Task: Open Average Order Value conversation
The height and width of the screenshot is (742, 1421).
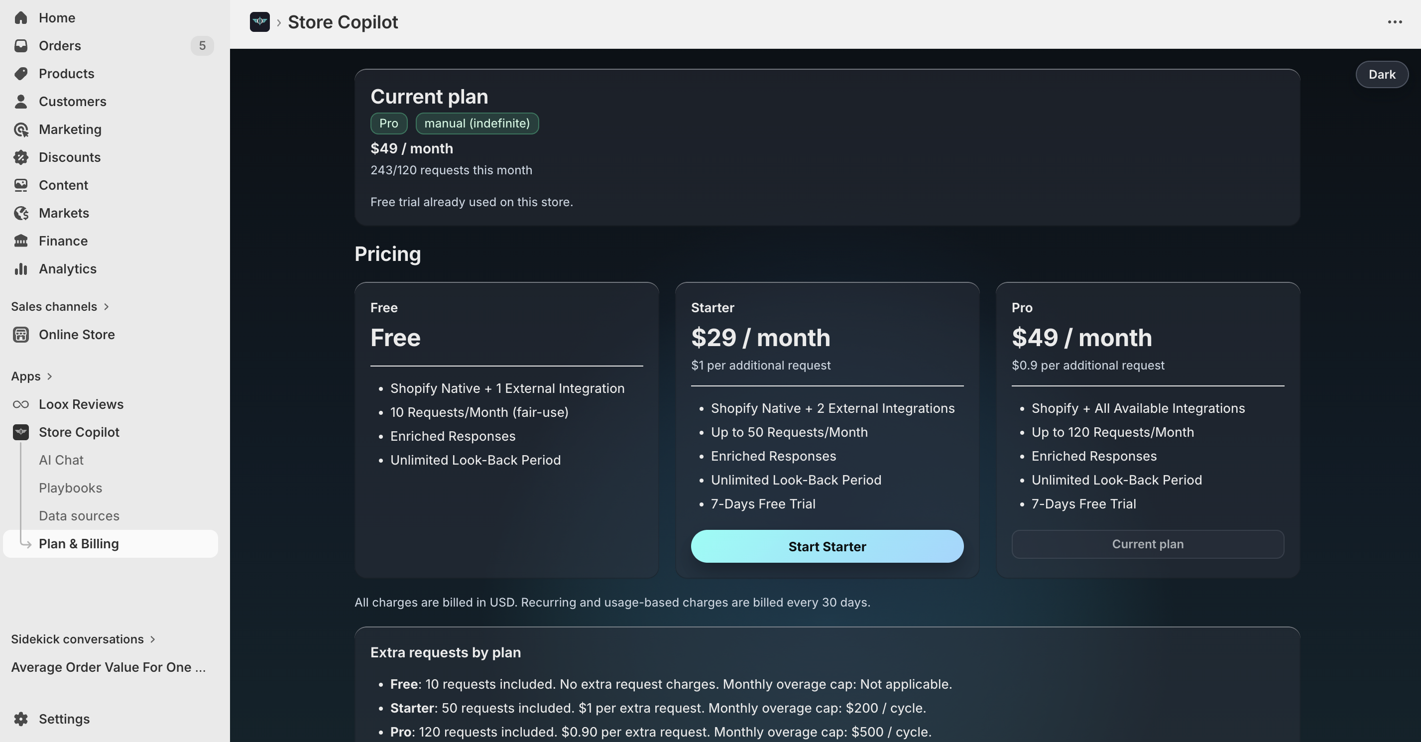Action: pyautogui.click(x=108, y=667)
